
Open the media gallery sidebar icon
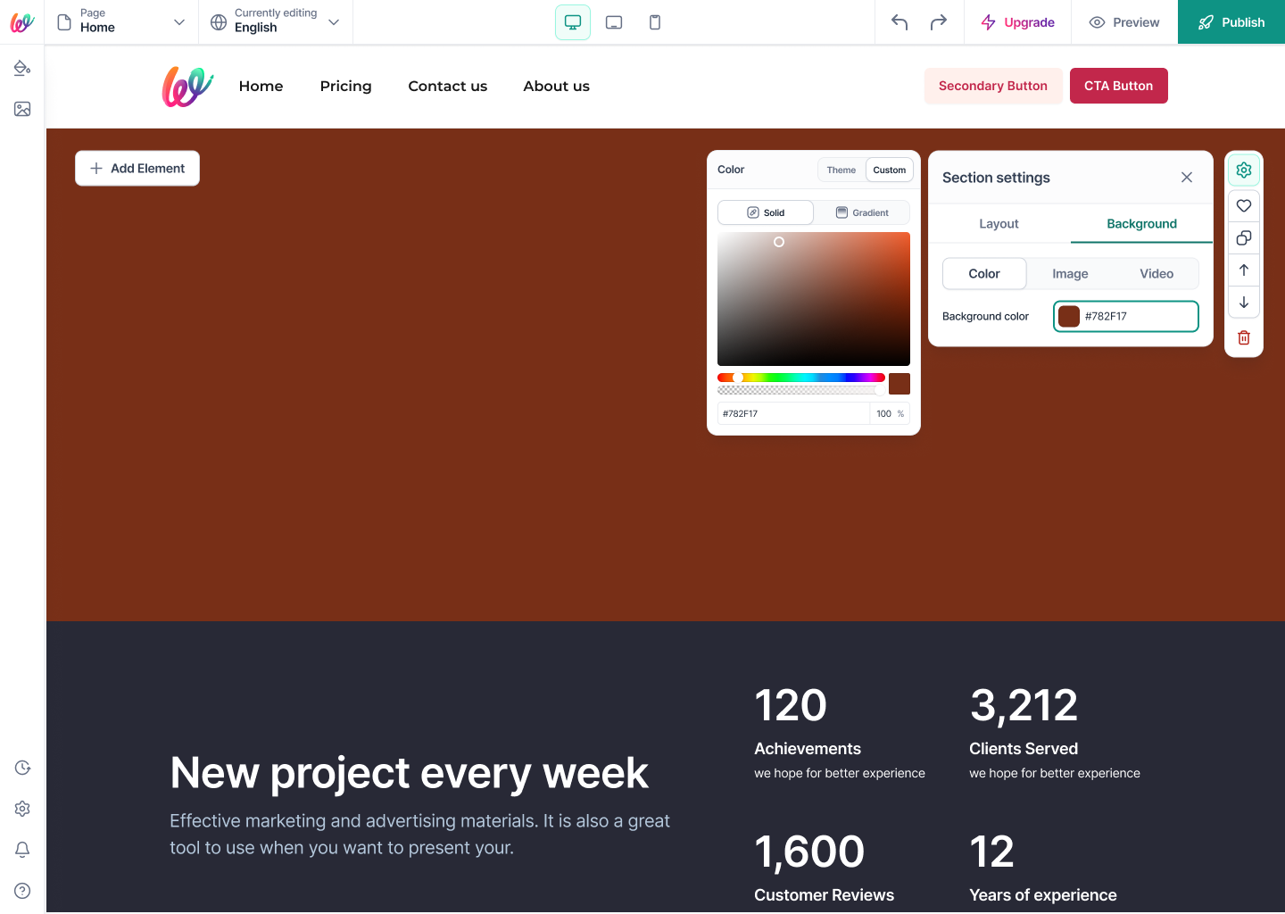tap(22, 109)
